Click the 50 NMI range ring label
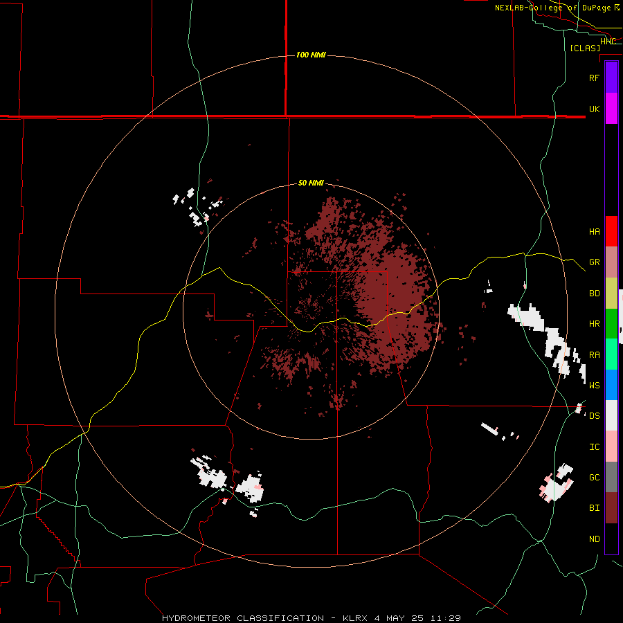The image size is (623, 623). (311, 183)
